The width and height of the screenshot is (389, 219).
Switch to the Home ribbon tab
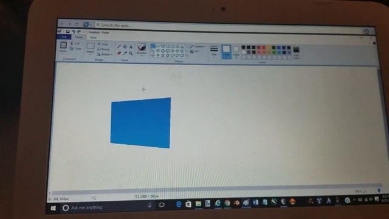click(x=79, y=37)
